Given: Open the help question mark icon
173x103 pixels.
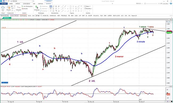Looking at the screenshot, I should 171,3.
